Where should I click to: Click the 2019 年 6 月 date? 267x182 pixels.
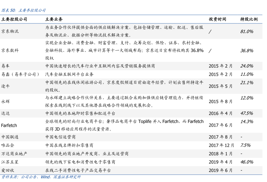220,170
